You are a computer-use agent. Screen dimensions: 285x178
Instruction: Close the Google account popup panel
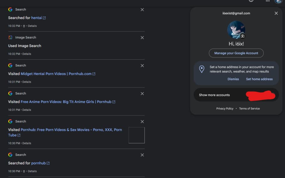[x=276, y=13]
